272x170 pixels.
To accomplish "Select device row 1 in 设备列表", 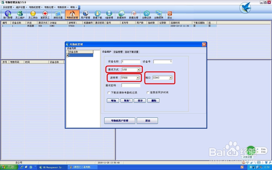I will click(x=81, y=55).
